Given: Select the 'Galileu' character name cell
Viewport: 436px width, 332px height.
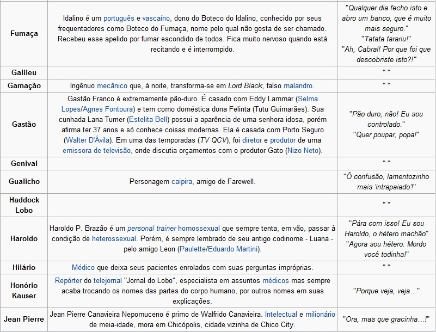Looking at the screenshot, I should 24,72.
